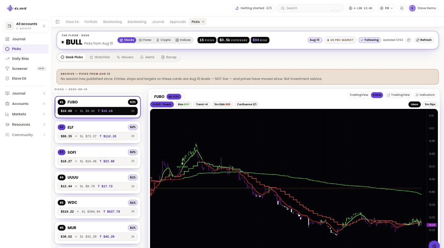Select the Movers tab
444x248 pixels.
(125, 57)
